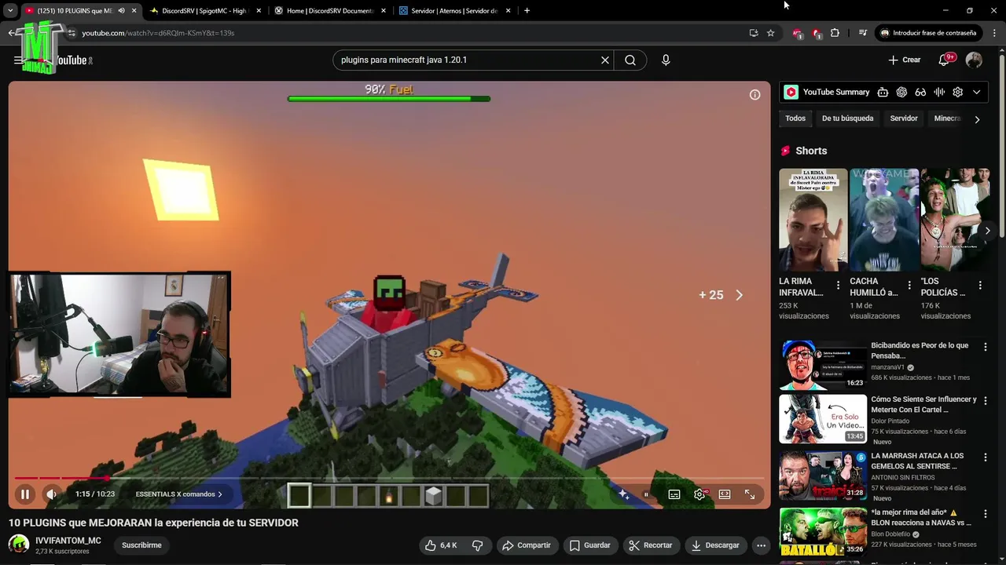
Task: Click the Crear create button
Action: pyautogui.click(x=904, y=60)
